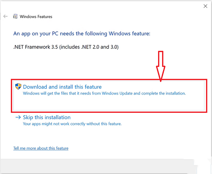The width and height of the screenshot is (212, 174).
Task: Click the heading about needed Windows feature
Action: 82,34
